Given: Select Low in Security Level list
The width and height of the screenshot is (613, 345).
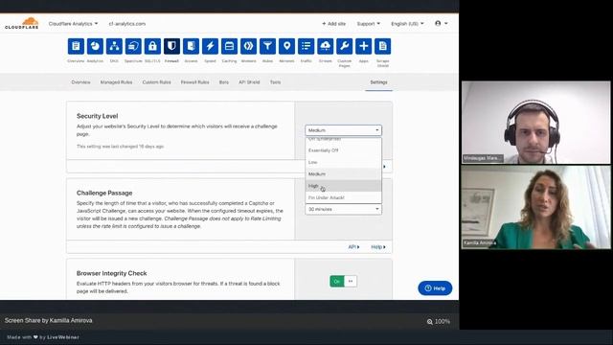Looking at the screenshot, I should [x=343, y=162].
